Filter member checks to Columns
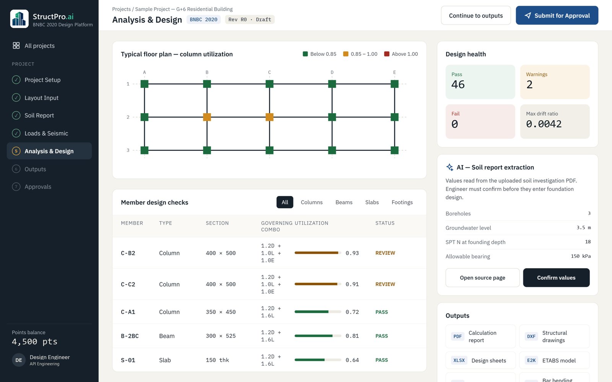This screenshot has height=382, width=612. 312,202
